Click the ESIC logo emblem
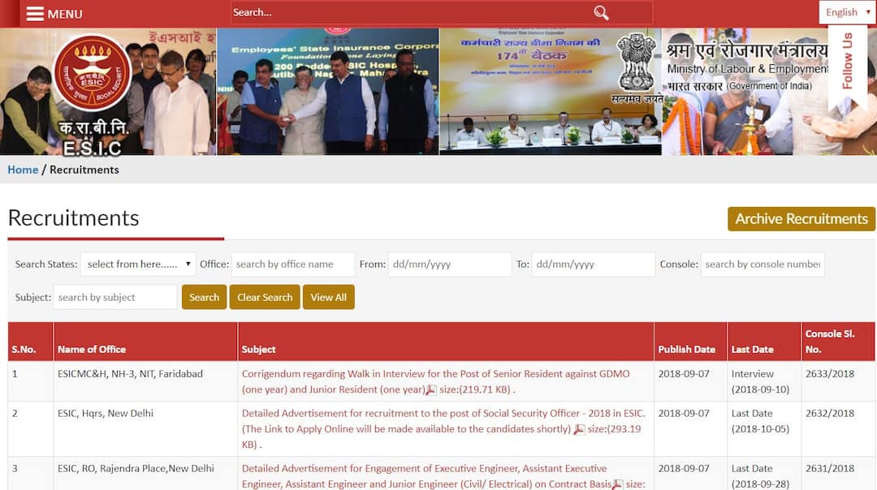The width and height of the screenshot is (877, 490). (x=93, y=73)
